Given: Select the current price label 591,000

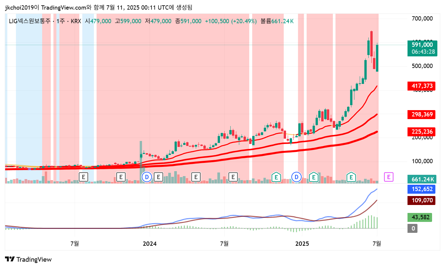Looking at the screenshot, I should (x=422, y=44).
